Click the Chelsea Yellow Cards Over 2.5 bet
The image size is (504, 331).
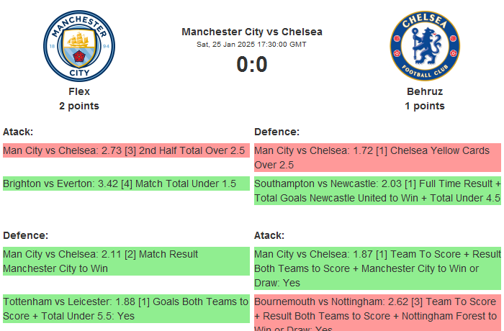point(377,158)
